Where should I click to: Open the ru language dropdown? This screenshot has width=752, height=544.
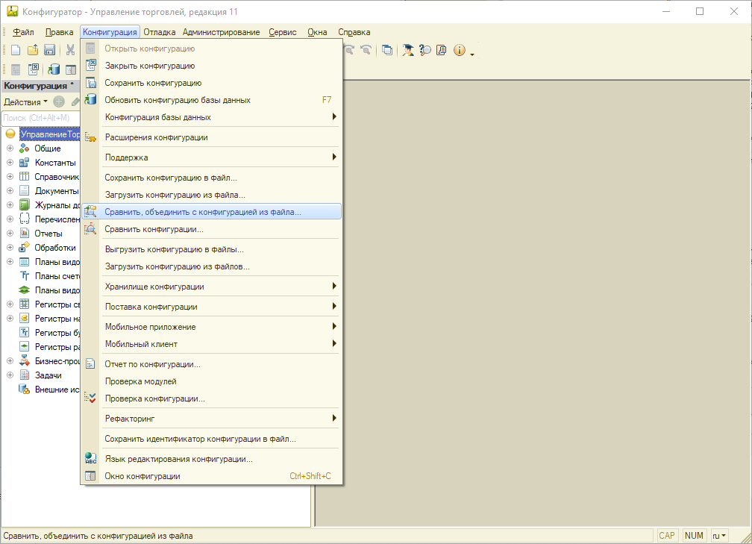(719, 535)
